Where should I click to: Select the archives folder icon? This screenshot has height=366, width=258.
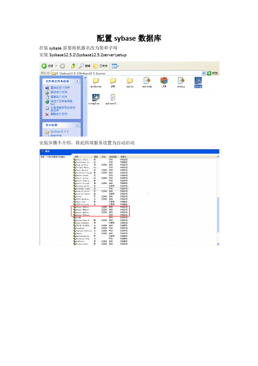(96, 81)
